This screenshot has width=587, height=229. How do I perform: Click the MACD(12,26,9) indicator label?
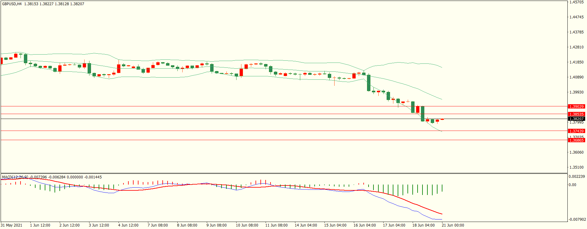coord(15,177)
